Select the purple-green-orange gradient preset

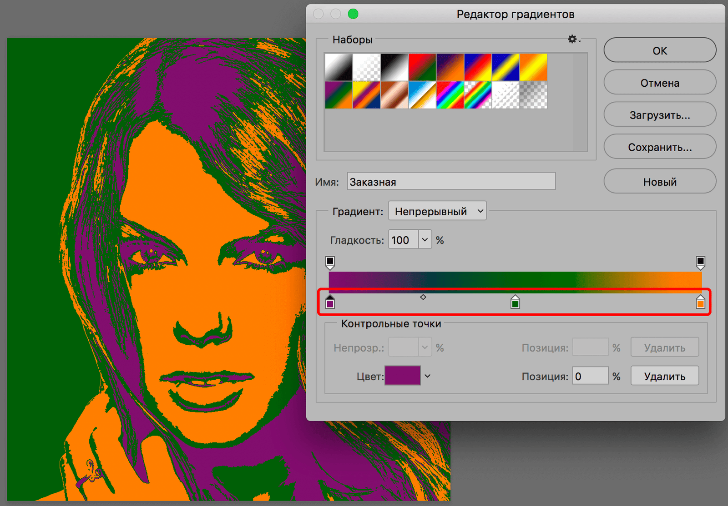coord(339,95)
